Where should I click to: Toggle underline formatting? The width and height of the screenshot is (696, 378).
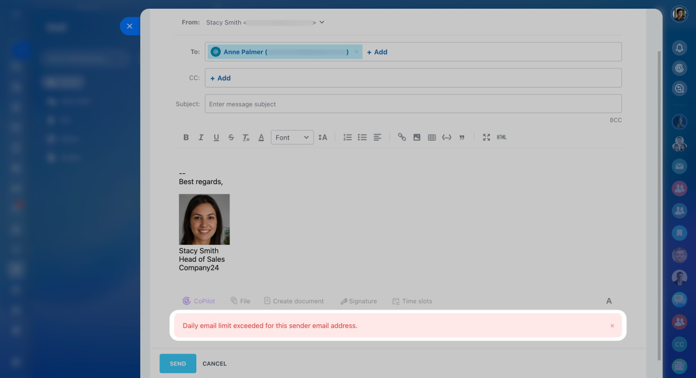(216, 137)
